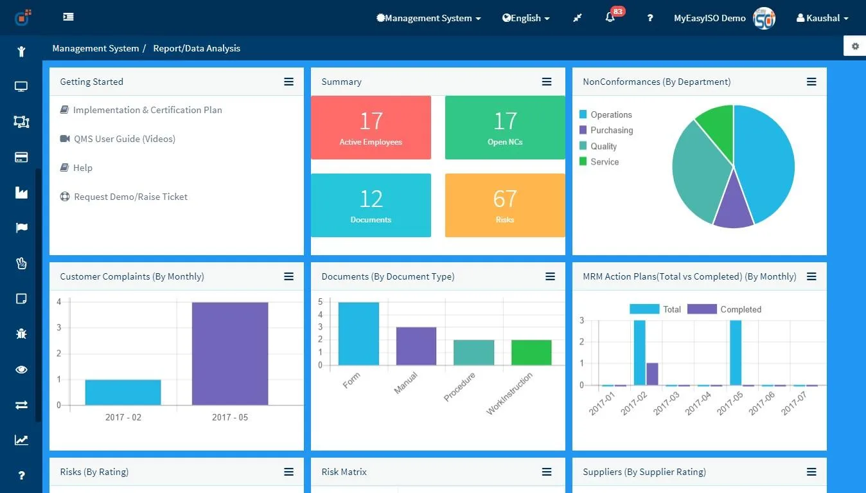Open the Summary panel hamburger menu
Image resolution: width=866 pixels, height=493 pixels.
[x=547, y=82]
